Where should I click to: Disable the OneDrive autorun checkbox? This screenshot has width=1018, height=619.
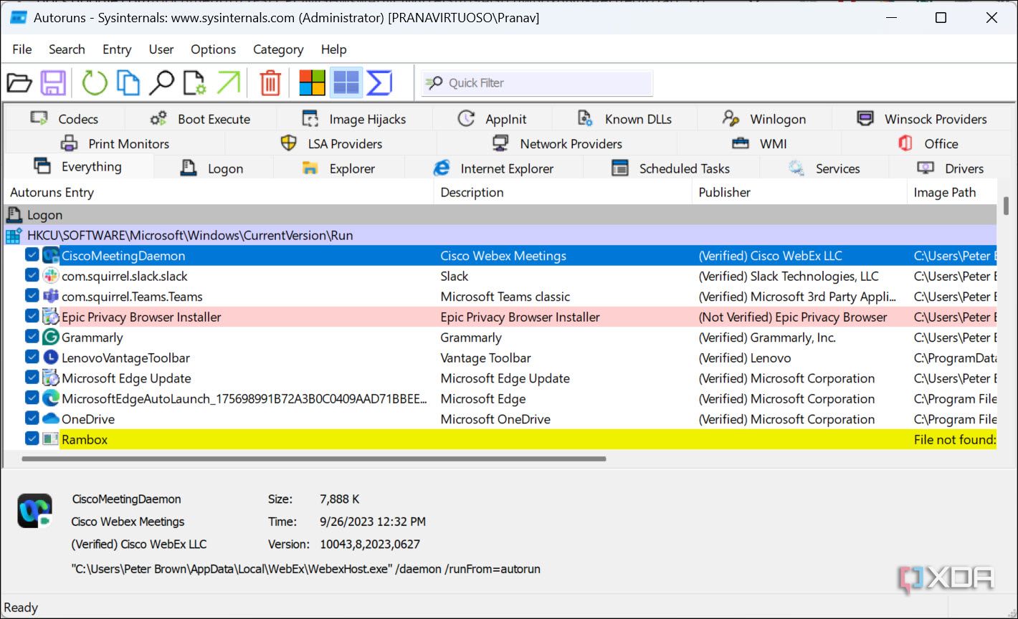pos(32,418)
